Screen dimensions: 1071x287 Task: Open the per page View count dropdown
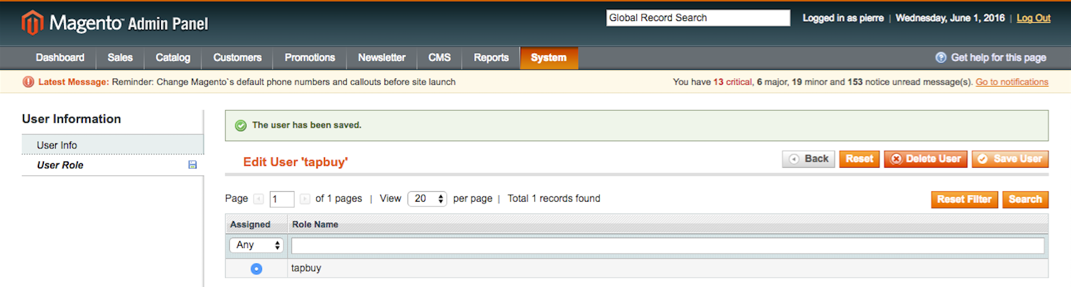[427, 199]
